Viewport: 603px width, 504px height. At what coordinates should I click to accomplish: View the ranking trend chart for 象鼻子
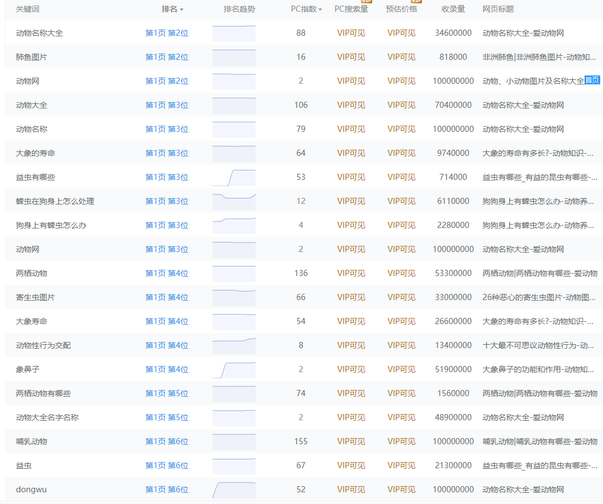click(x=234, y=370)
